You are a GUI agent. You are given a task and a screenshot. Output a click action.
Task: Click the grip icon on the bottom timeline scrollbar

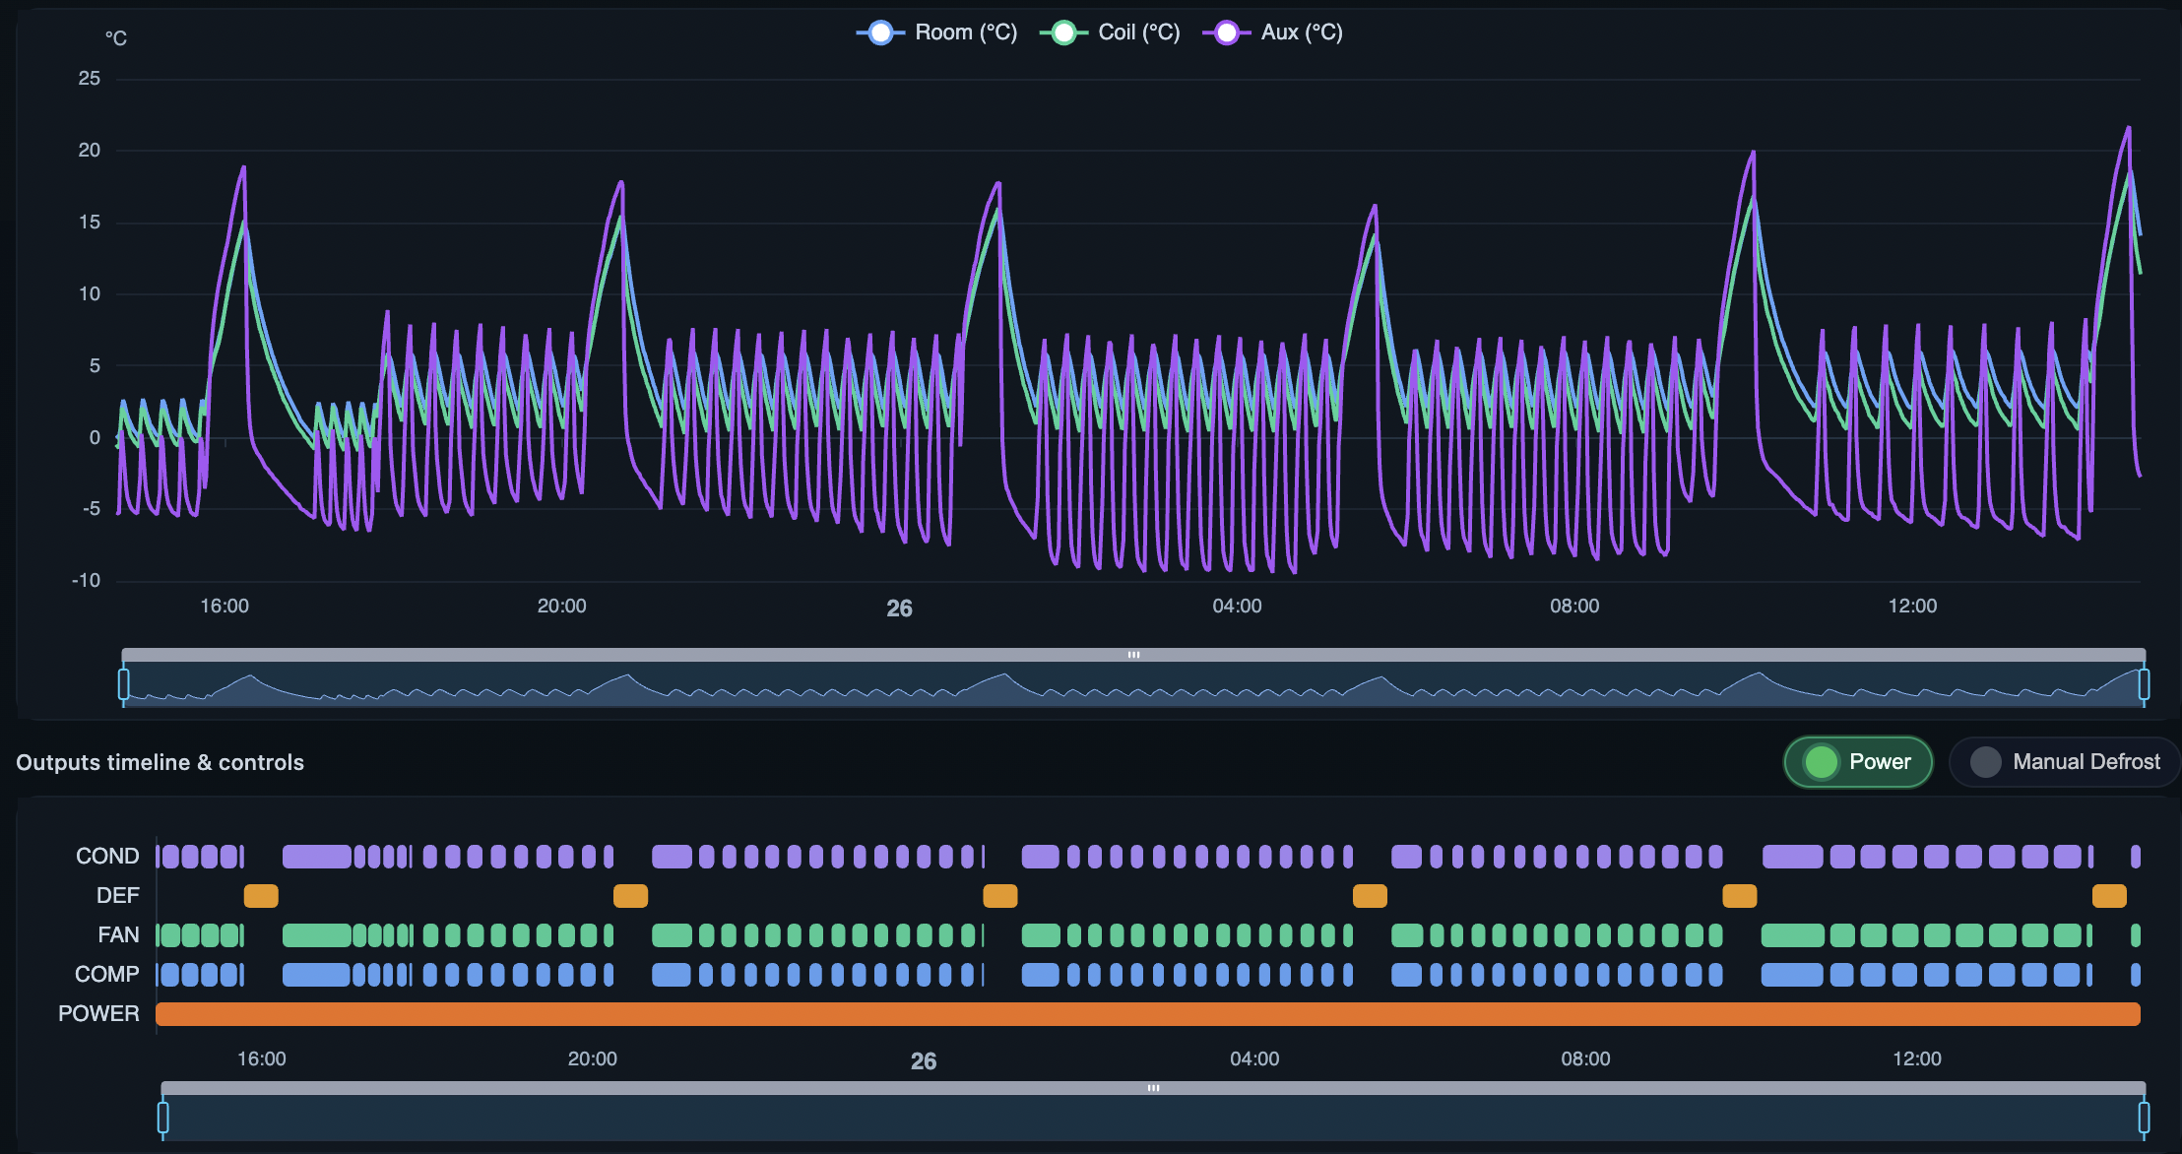tap(1154, 1087)
